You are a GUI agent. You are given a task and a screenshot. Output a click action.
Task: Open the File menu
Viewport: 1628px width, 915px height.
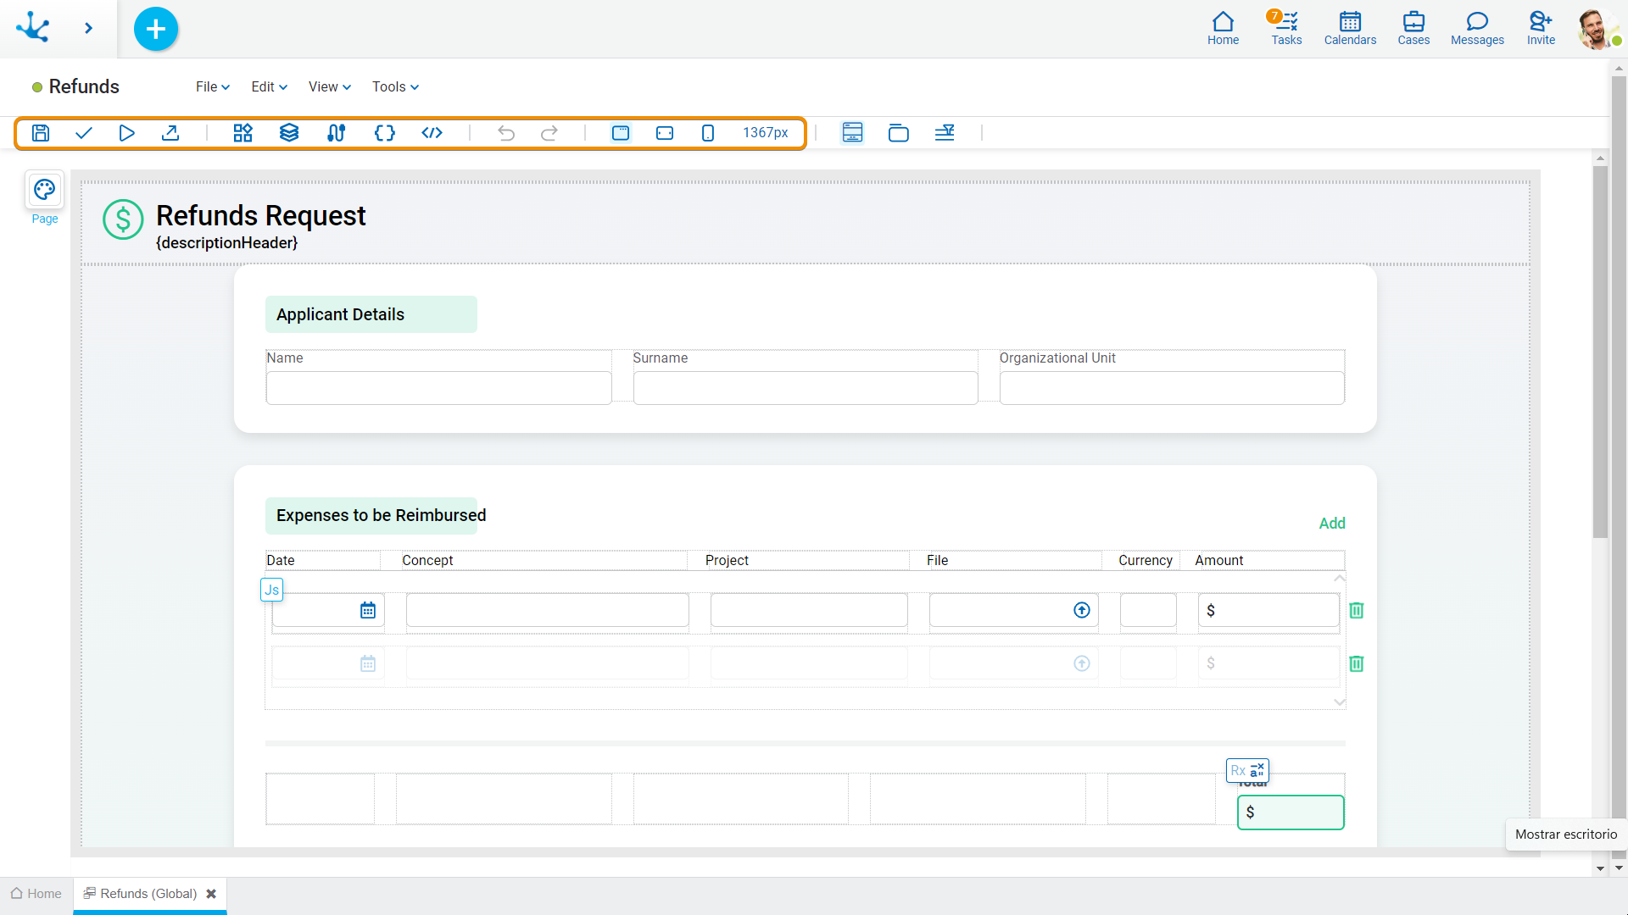point(213,87)
